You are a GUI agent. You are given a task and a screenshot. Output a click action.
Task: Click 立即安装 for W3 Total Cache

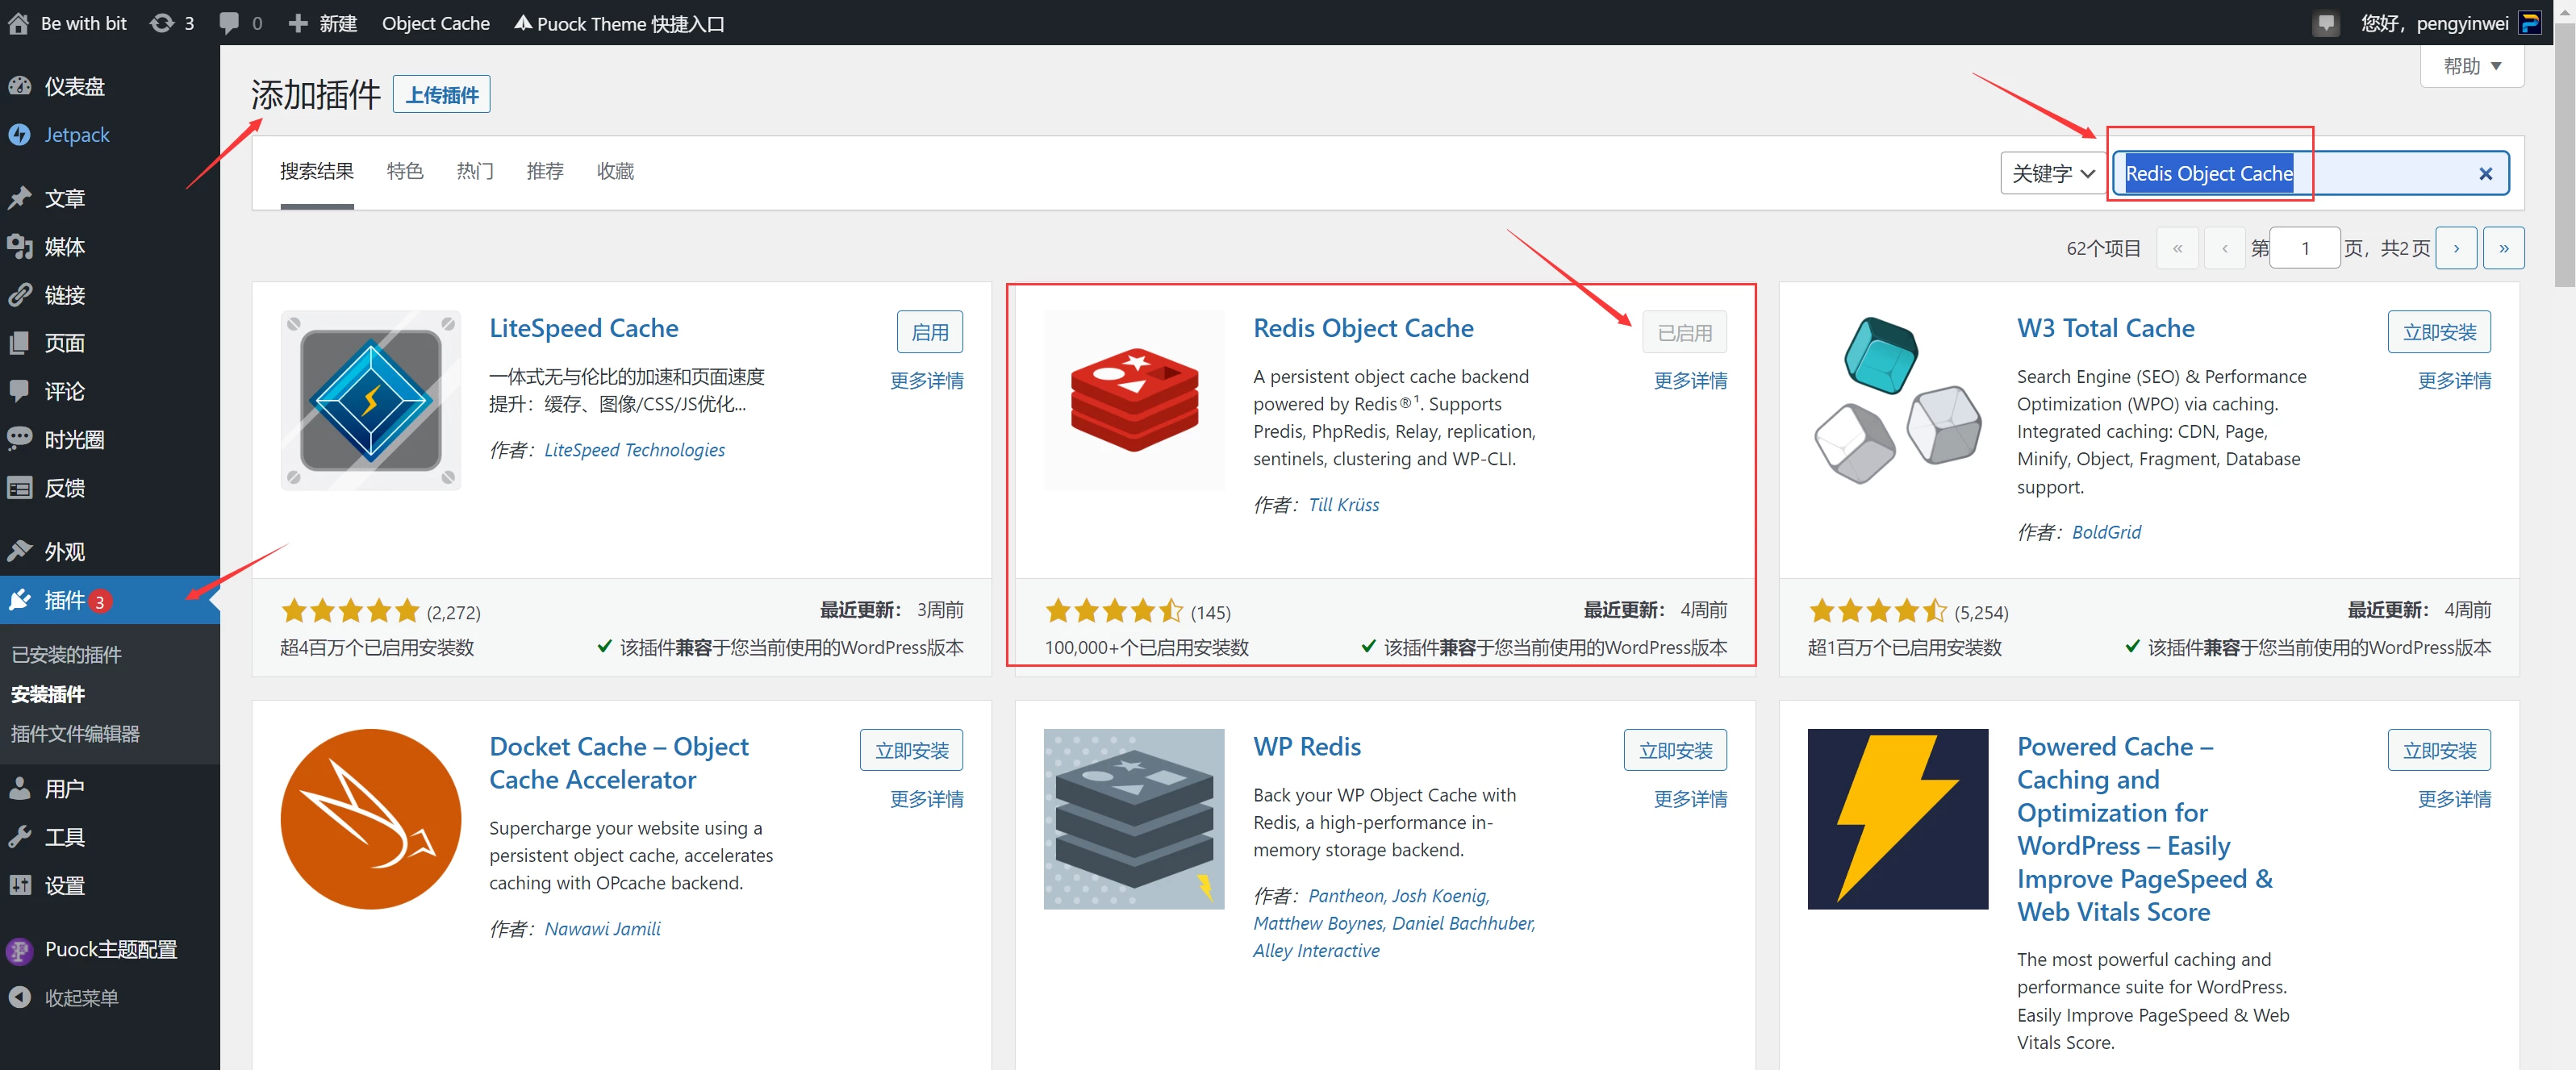pos(2439,331)
